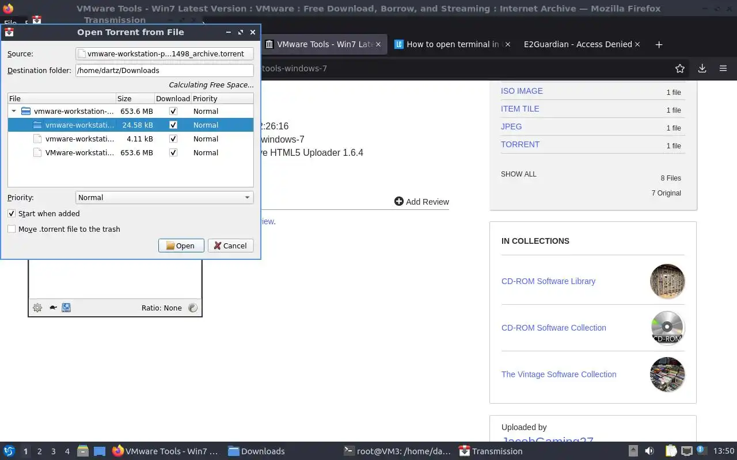Close the How to open terminal tab
The image size is (737, 460).
point(507,44)
